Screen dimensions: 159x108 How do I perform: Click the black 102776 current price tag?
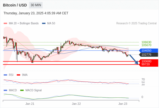click(149, 55)
